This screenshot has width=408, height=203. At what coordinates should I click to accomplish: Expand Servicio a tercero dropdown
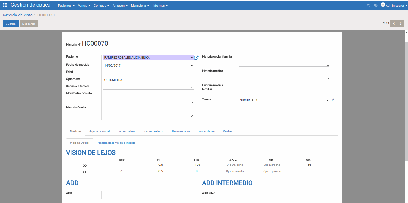click(191, 87)
